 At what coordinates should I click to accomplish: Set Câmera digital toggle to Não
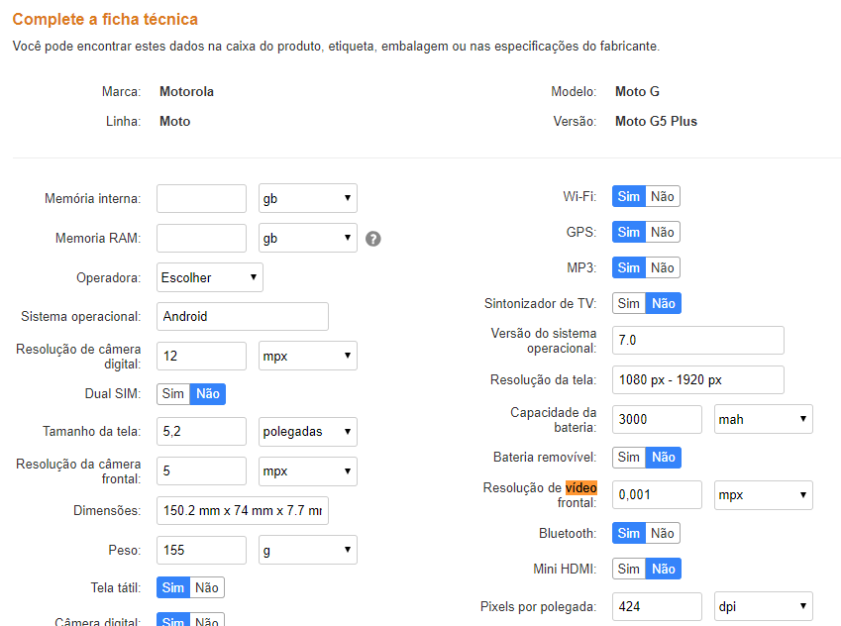tap(207, 621)
